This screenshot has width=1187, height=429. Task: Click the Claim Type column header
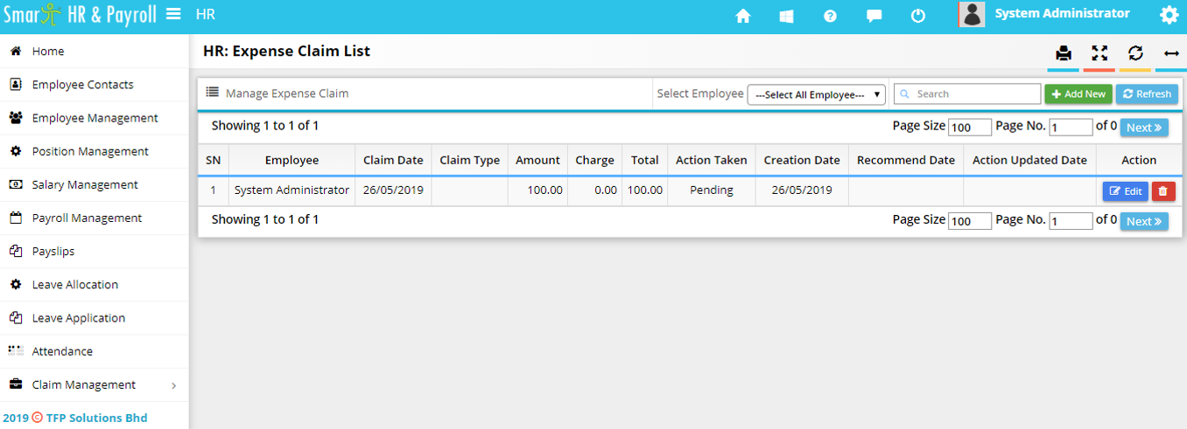click(x=470, y=160)
